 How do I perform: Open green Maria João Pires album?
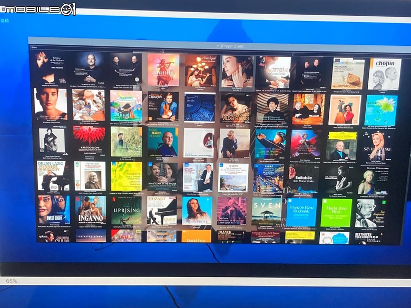coord(337,213)
